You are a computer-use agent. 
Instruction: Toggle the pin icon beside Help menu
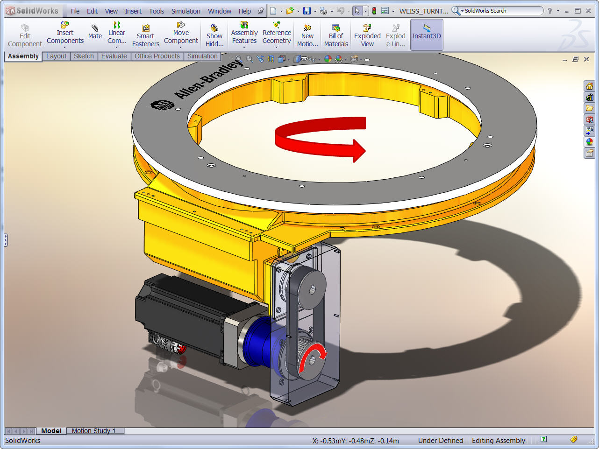[x=261, y=11]
